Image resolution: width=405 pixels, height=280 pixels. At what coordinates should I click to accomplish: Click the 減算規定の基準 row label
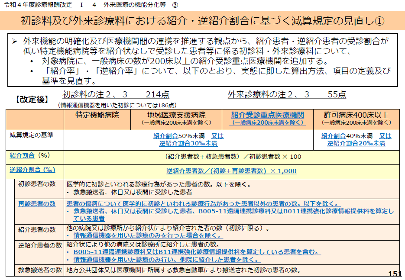pos(32,135)
